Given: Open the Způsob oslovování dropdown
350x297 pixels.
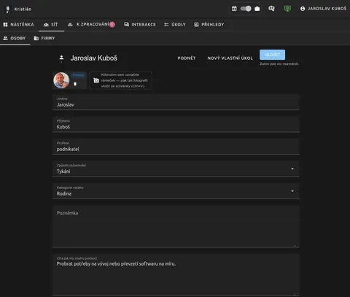Looking at the screenshot, I should point(176,169).
